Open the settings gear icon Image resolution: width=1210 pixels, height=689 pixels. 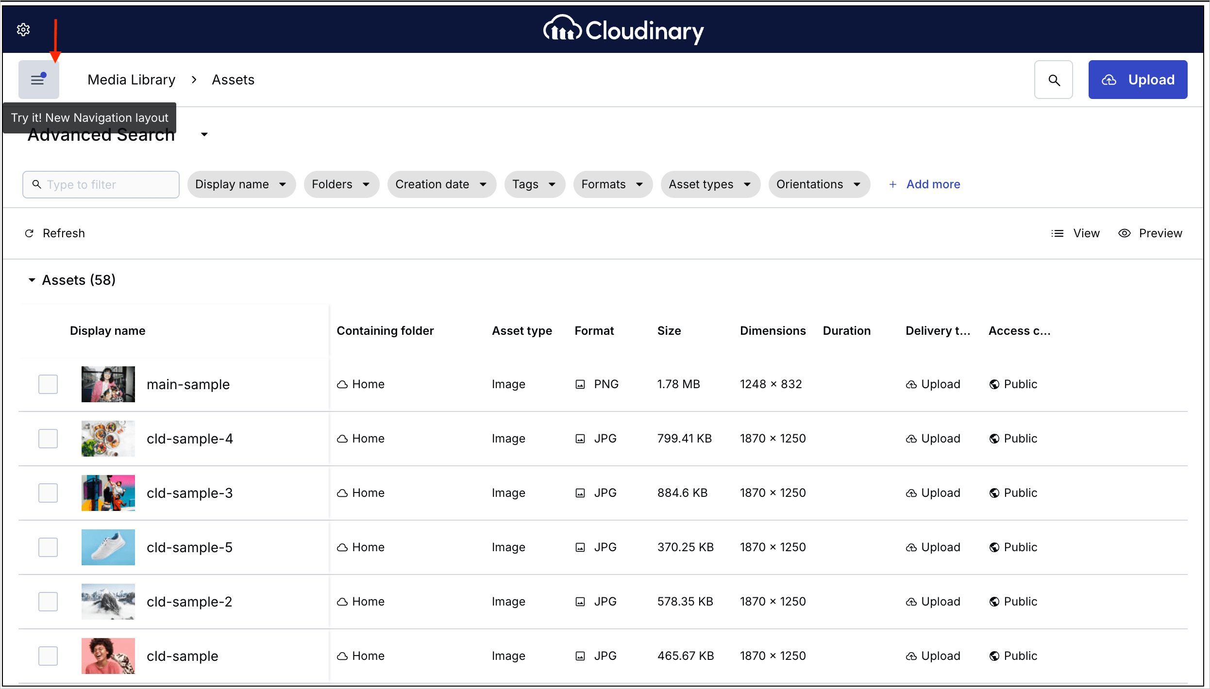[23, 30]
